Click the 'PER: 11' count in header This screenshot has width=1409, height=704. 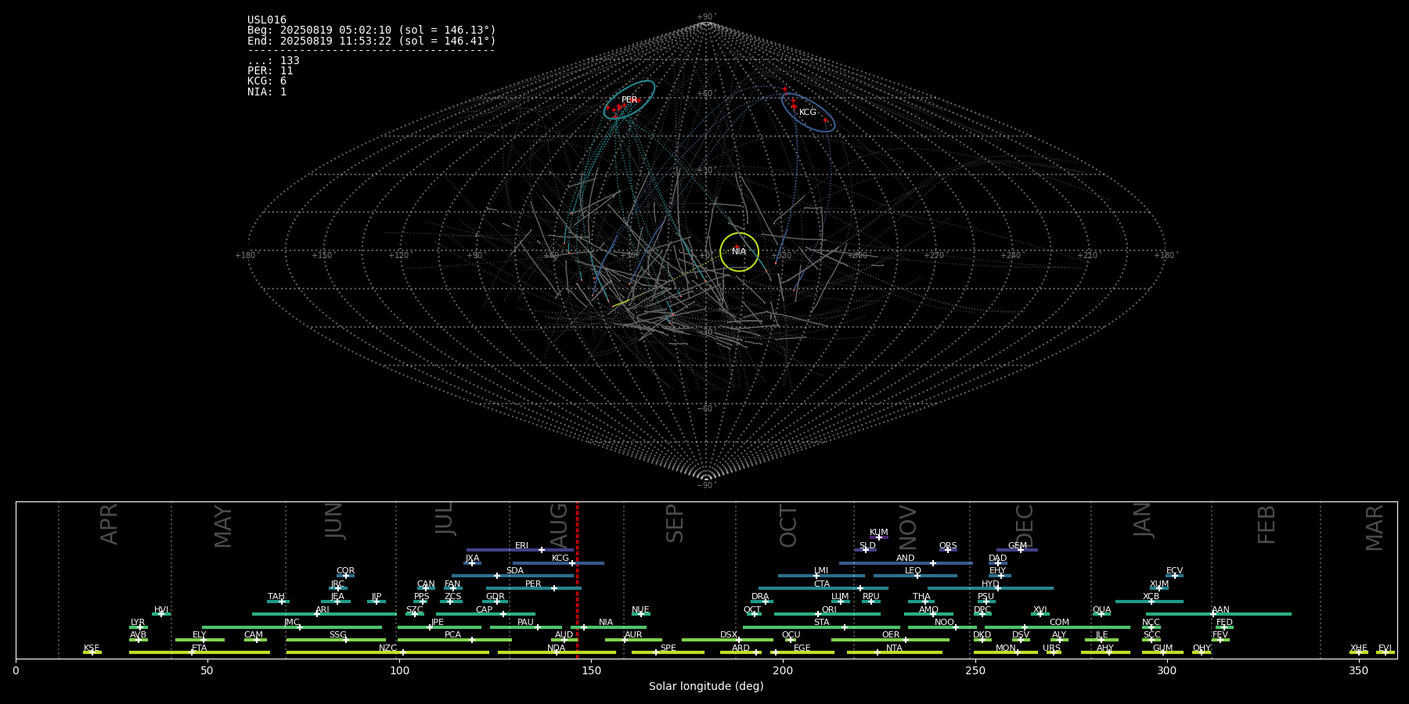point(270,71)
